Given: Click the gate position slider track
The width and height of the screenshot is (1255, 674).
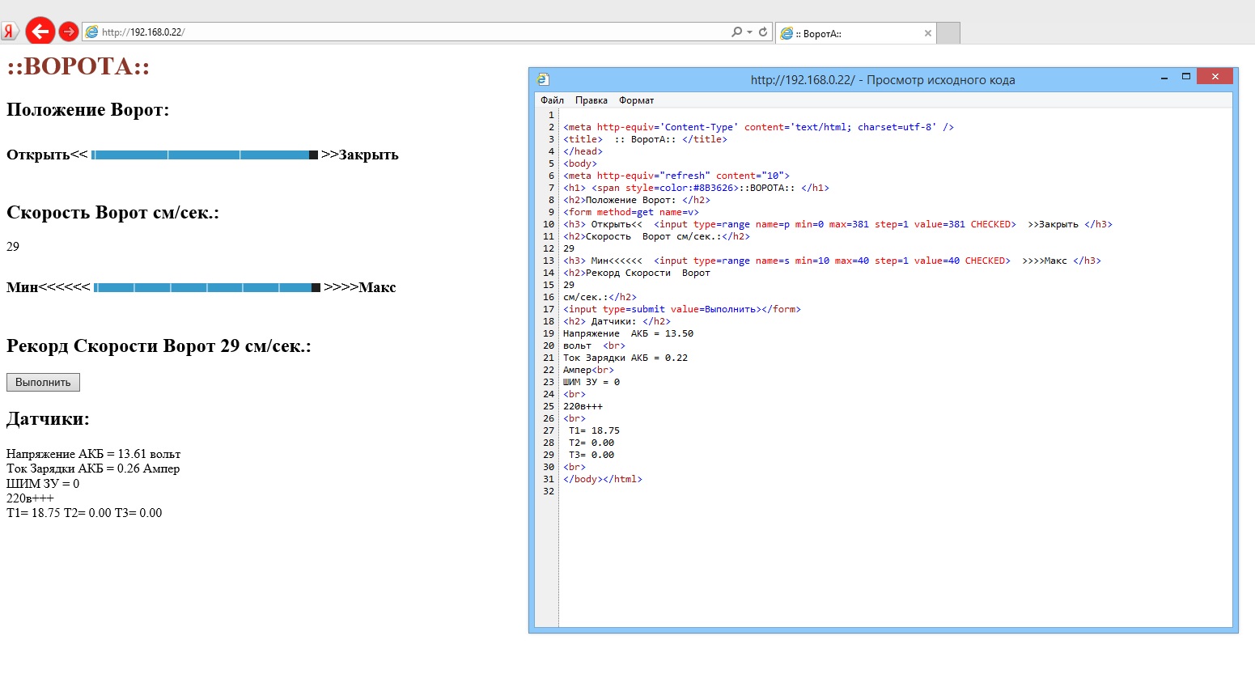Looking at the screenshot, I should 202,155.
